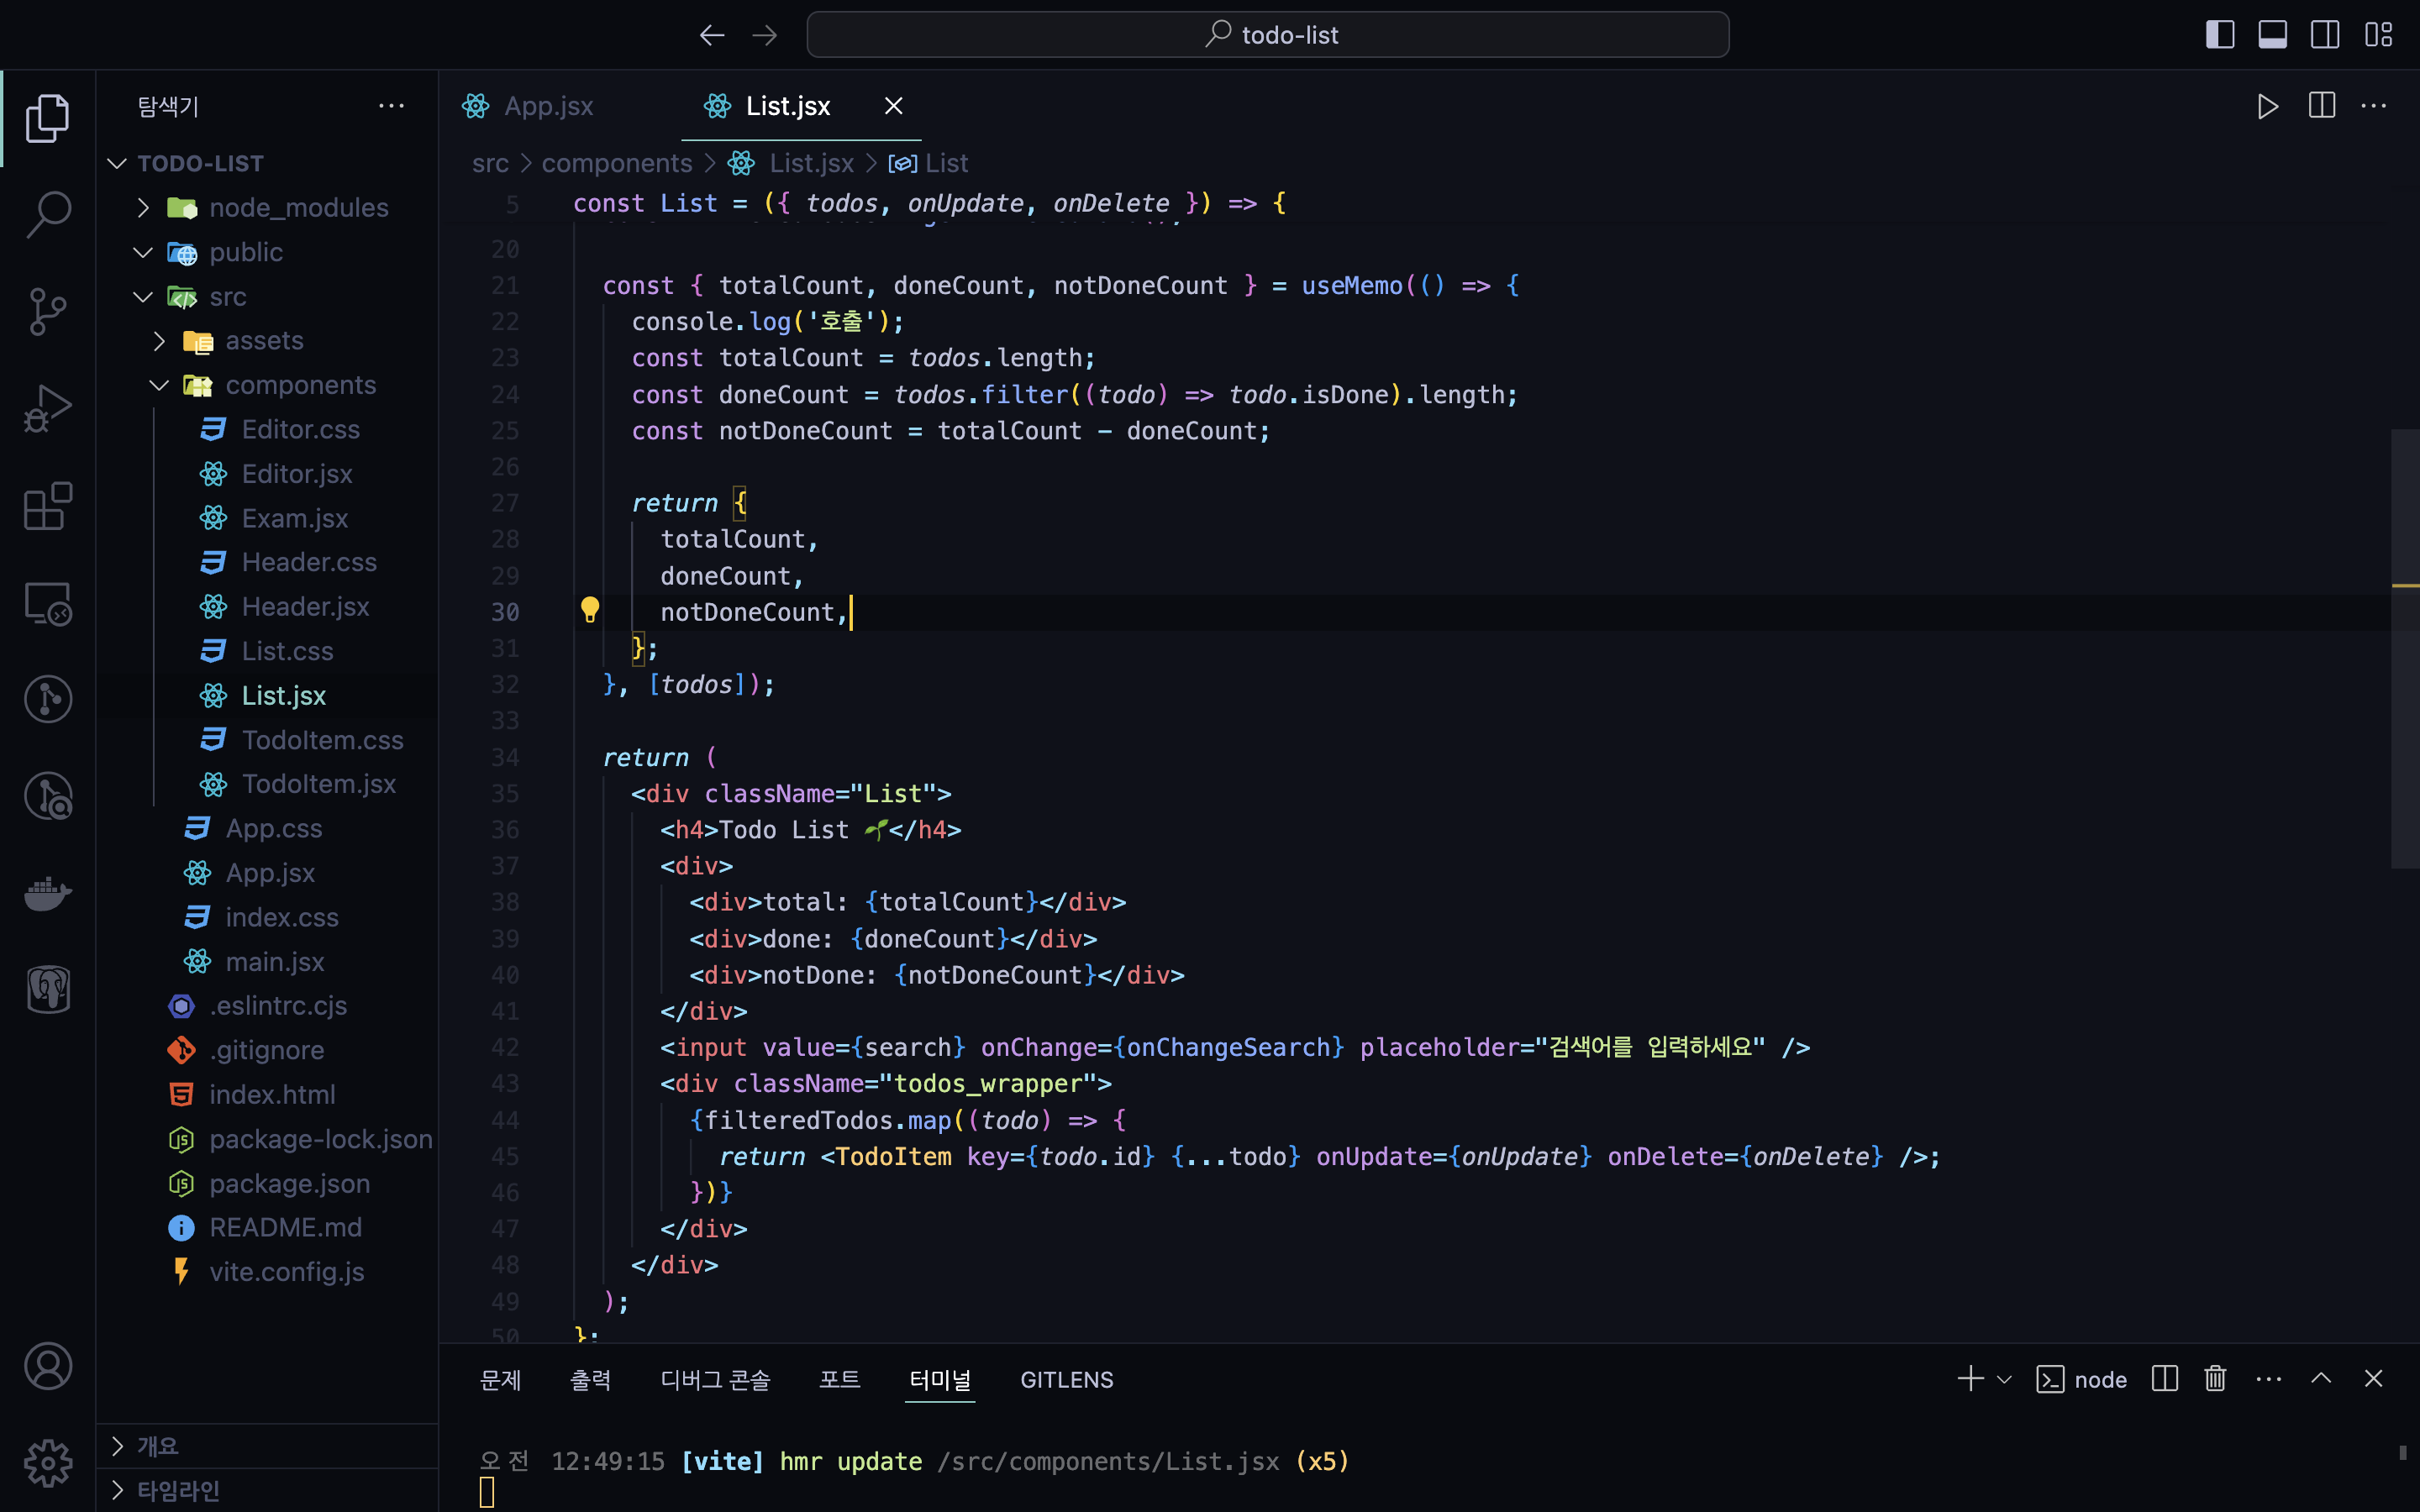Click the lightbulb code action icon

(590, 610)
